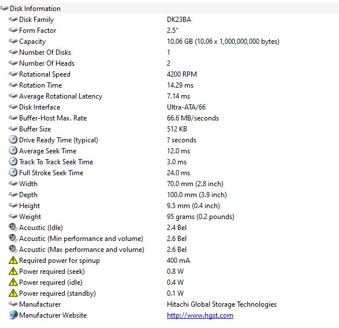Select the 14.29 ms rotation time value
The height and width of the screenshot is (328, 339).
click(x=180, y=85)
